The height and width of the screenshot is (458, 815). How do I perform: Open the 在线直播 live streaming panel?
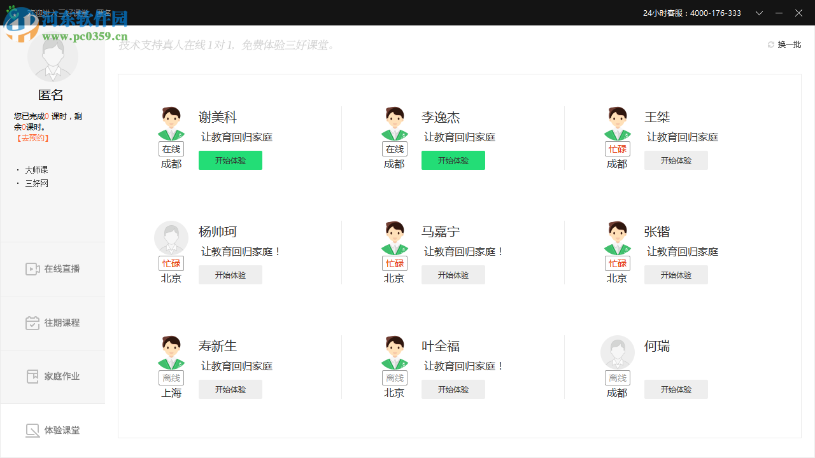click(x=52, y=268)
